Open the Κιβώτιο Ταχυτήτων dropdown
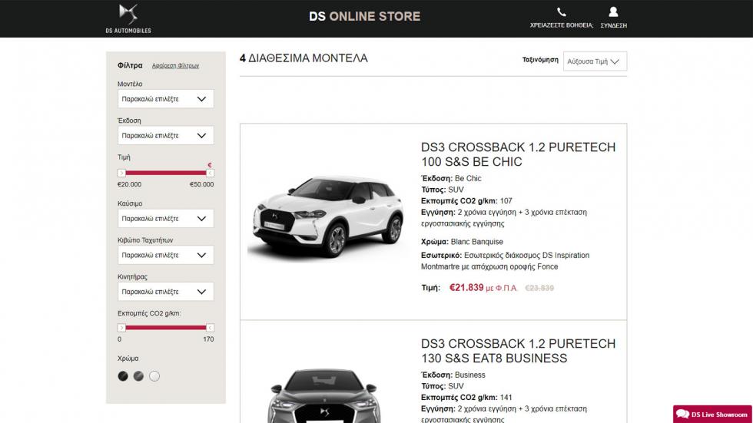The image size is (753, 423). (166, 255)
